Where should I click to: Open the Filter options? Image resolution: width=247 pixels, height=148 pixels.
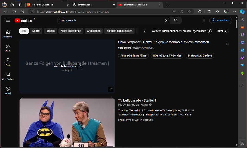223,31
